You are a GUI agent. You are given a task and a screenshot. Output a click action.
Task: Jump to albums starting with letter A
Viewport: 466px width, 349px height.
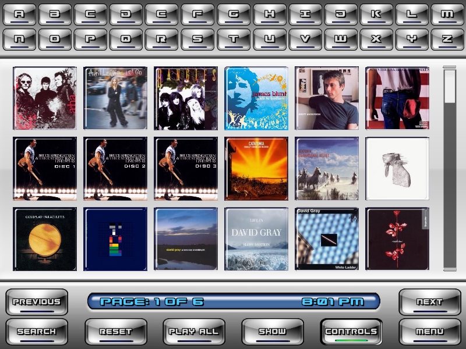pos(19,14)
